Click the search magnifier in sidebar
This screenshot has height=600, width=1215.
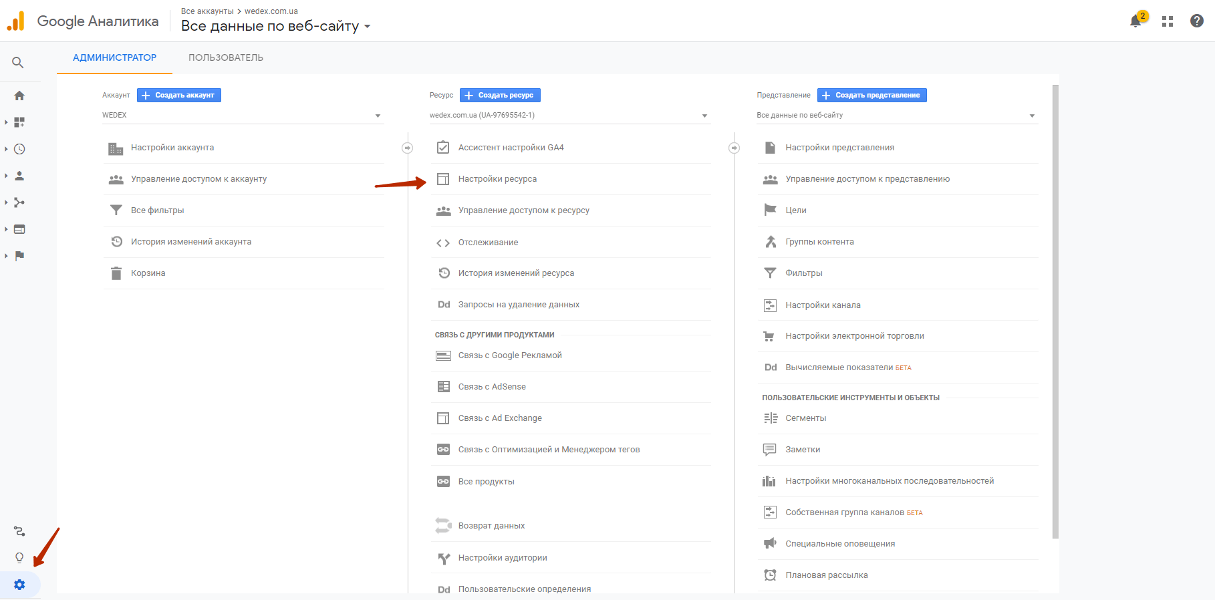pos(18,63)
